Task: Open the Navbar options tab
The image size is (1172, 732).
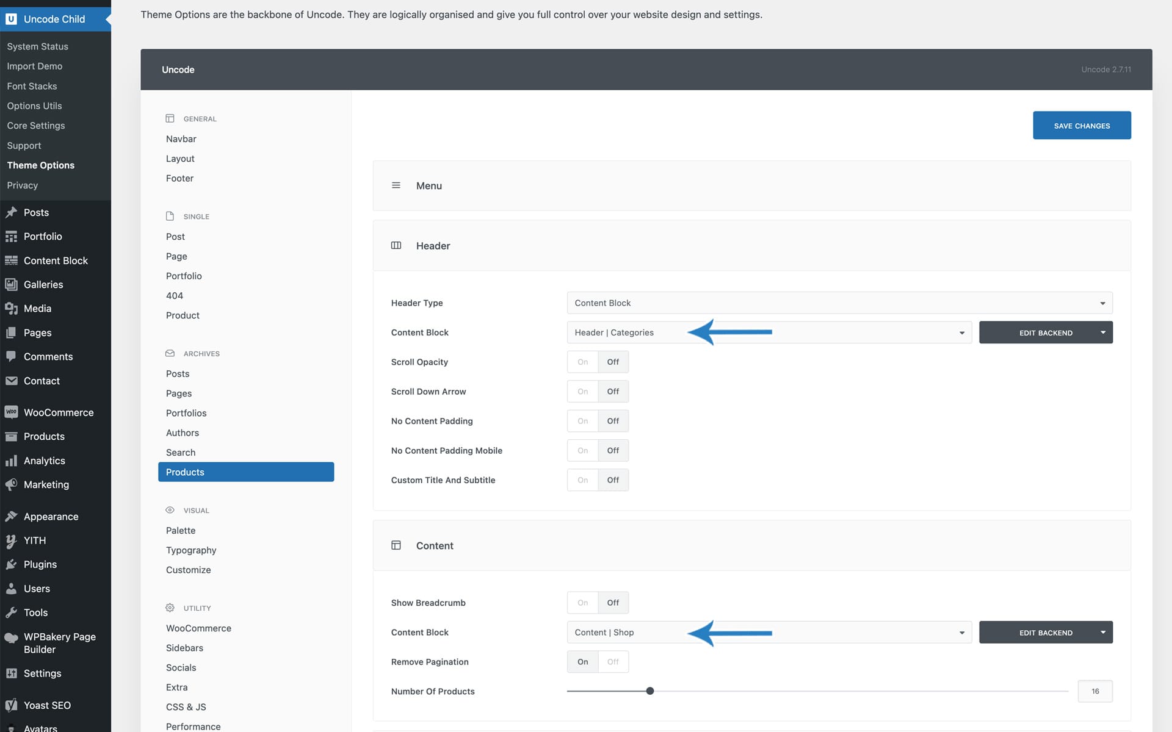Action: (x=181, y=139)
